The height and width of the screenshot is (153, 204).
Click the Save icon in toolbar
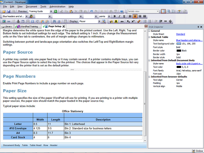coord(9,11)
